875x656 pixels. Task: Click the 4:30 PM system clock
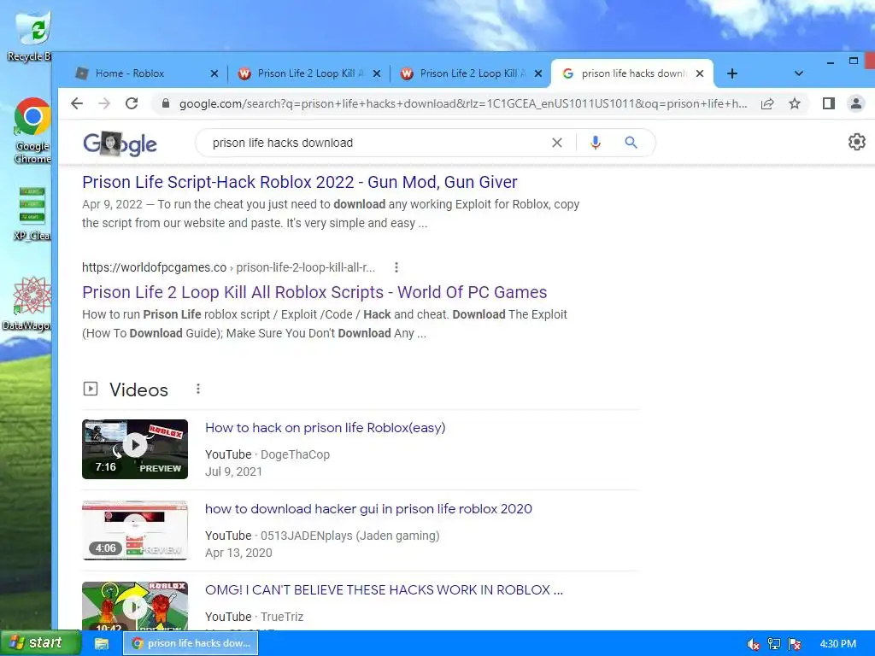837,644
